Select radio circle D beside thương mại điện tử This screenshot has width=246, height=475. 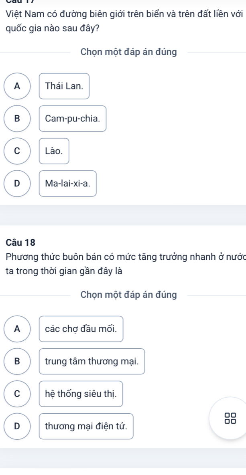coord(17,426)
